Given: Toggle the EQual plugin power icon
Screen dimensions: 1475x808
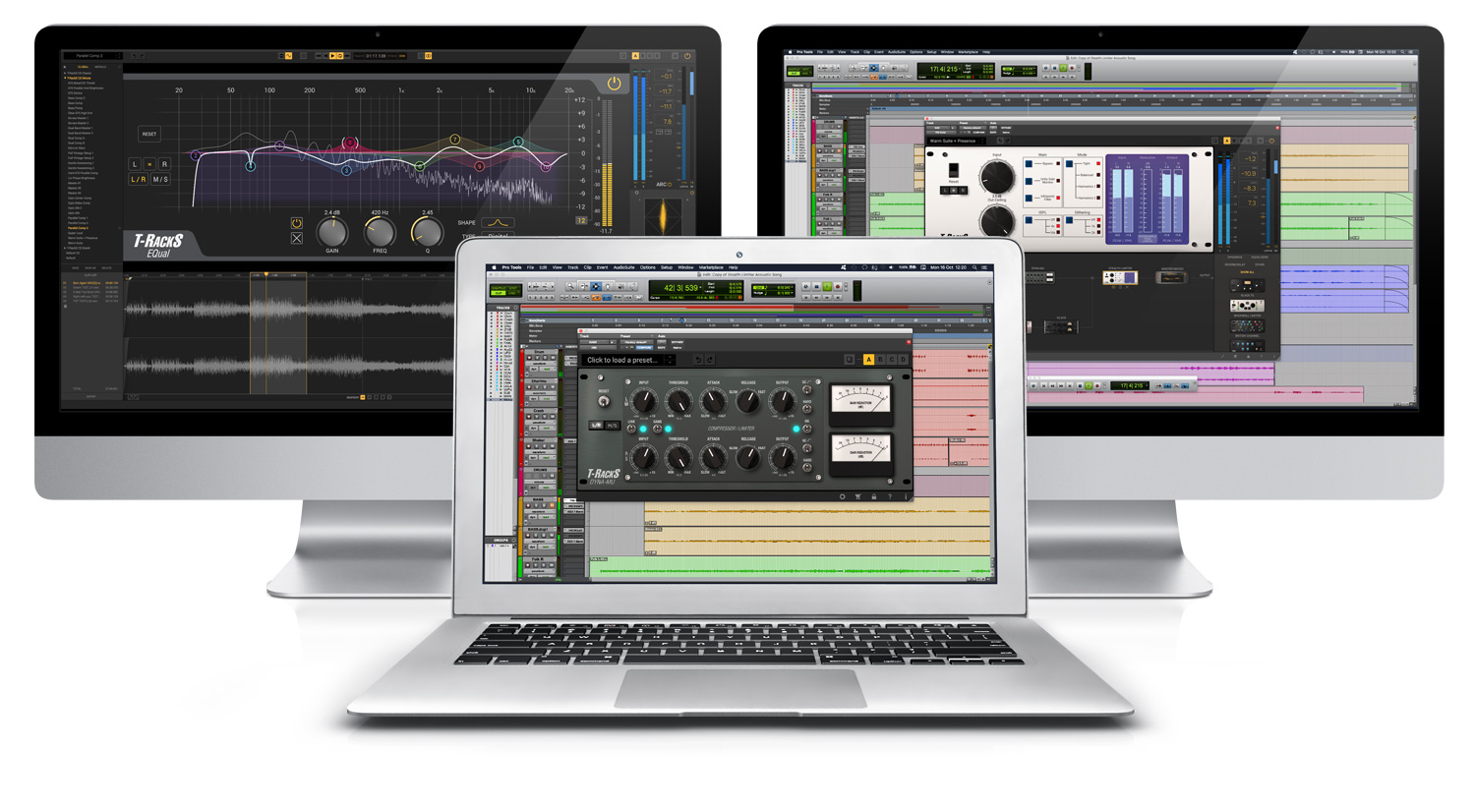Looking at the screenshot, I should (x=614, y=84).
